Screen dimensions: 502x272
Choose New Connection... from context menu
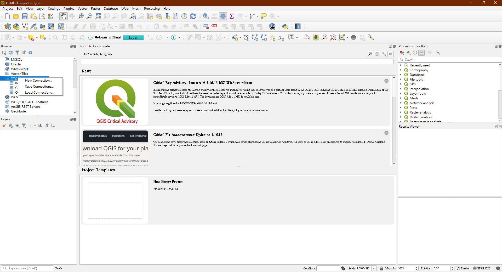(40, 81)
